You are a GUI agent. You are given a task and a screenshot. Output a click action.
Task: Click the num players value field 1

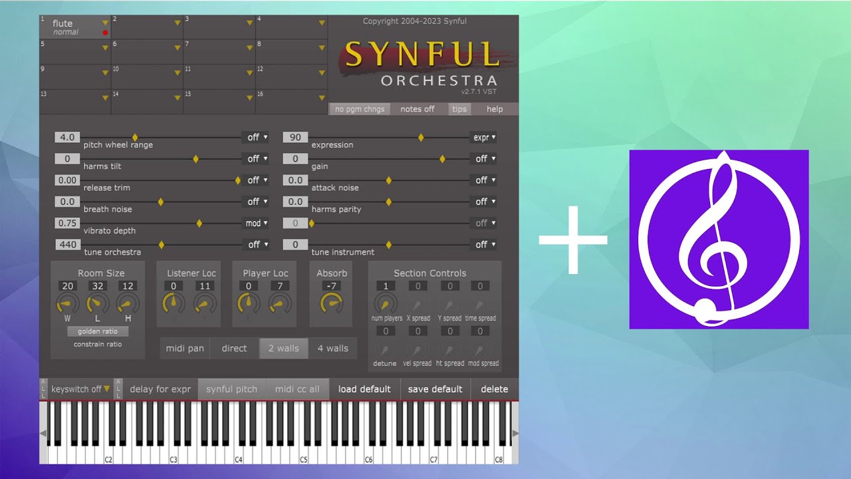(386, 286)
